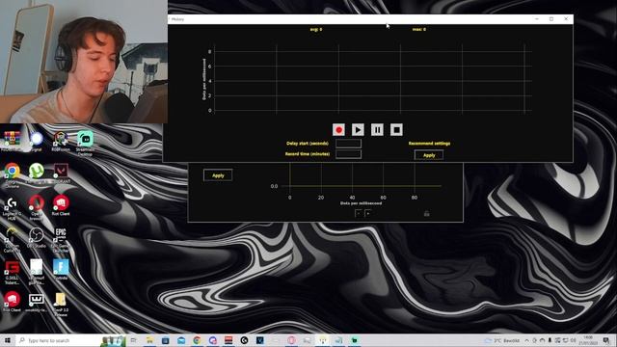Viewport: 617px width, 347px height.
Task: Maximize the History window
Action: 551,19
